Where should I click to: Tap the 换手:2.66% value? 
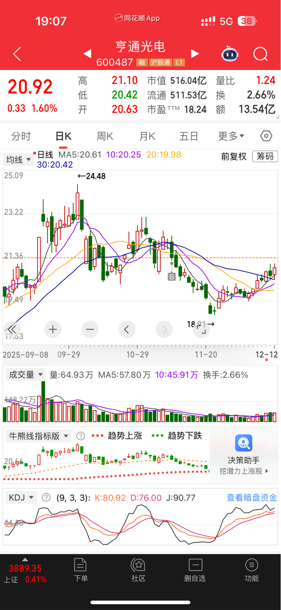tap(225, 375)
